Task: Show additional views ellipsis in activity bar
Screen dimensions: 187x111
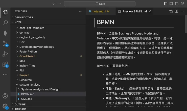Action: tap(5, 75)
